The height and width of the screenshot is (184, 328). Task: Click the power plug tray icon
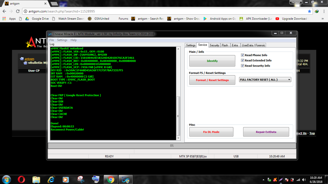292,180
